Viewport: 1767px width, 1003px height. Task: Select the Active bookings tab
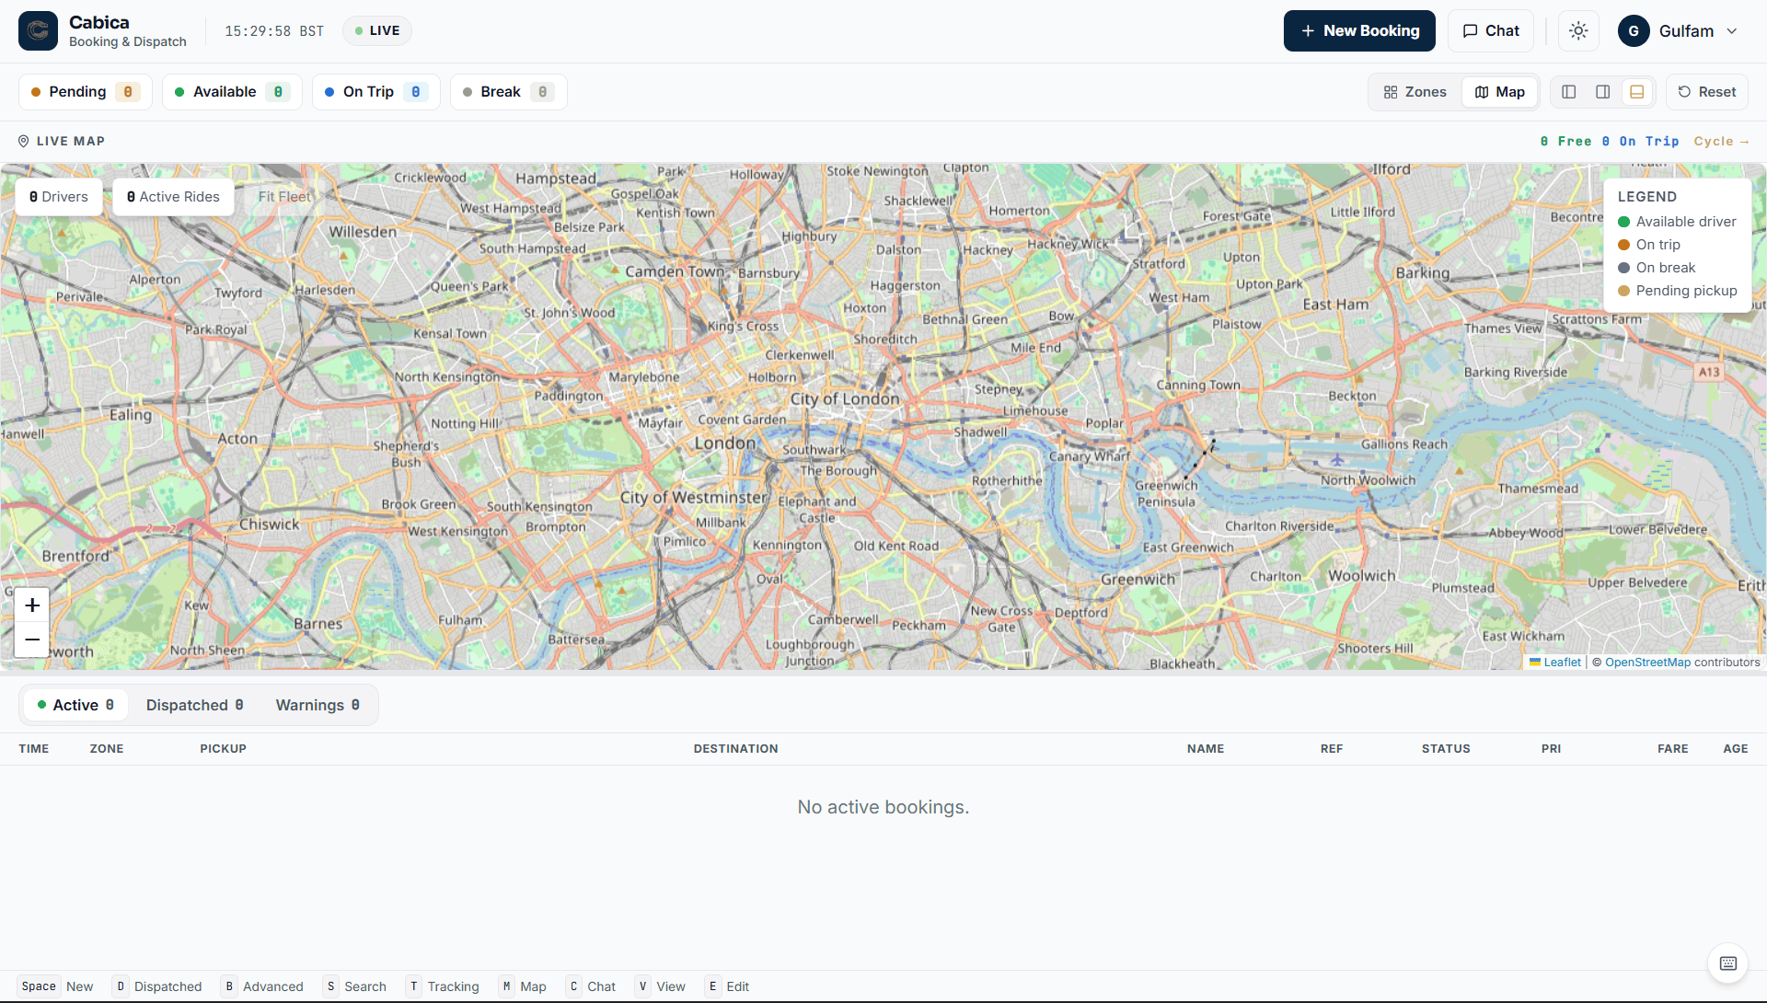pos(75,705)
